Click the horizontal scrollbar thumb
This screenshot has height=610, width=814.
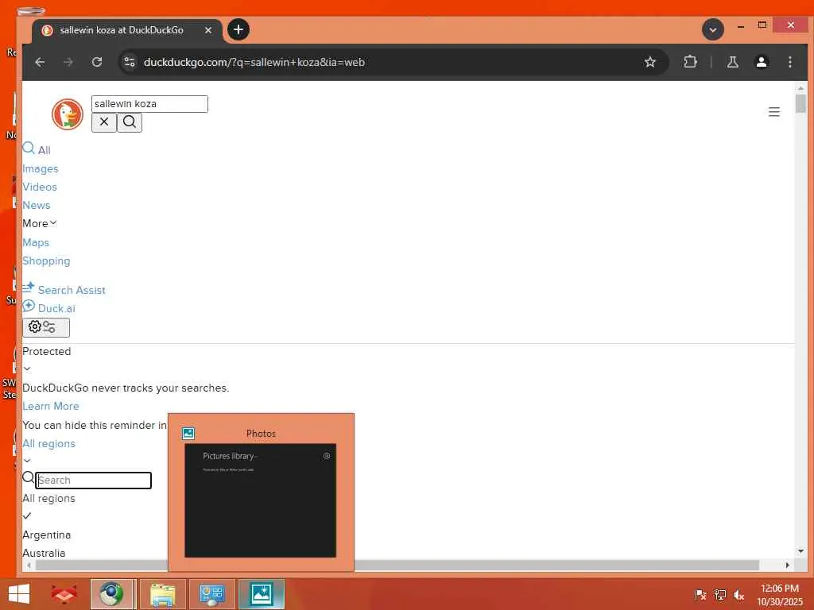click(x=397, y=565)
